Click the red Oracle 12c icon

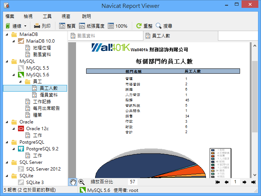coord(21,129)
